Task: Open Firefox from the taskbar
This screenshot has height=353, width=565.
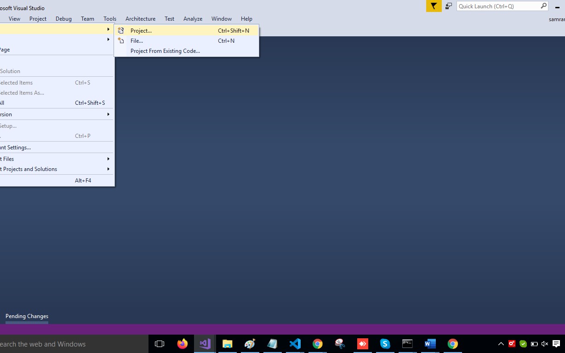Action: pyautogui.click(x=183, y=344)
